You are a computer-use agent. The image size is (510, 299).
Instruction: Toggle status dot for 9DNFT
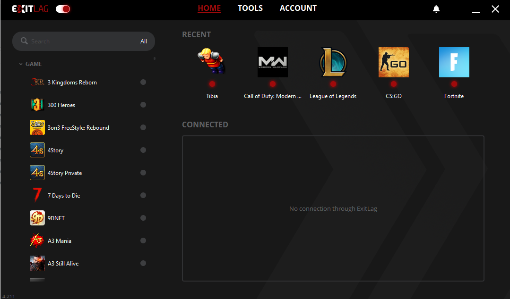click(143, 218)
